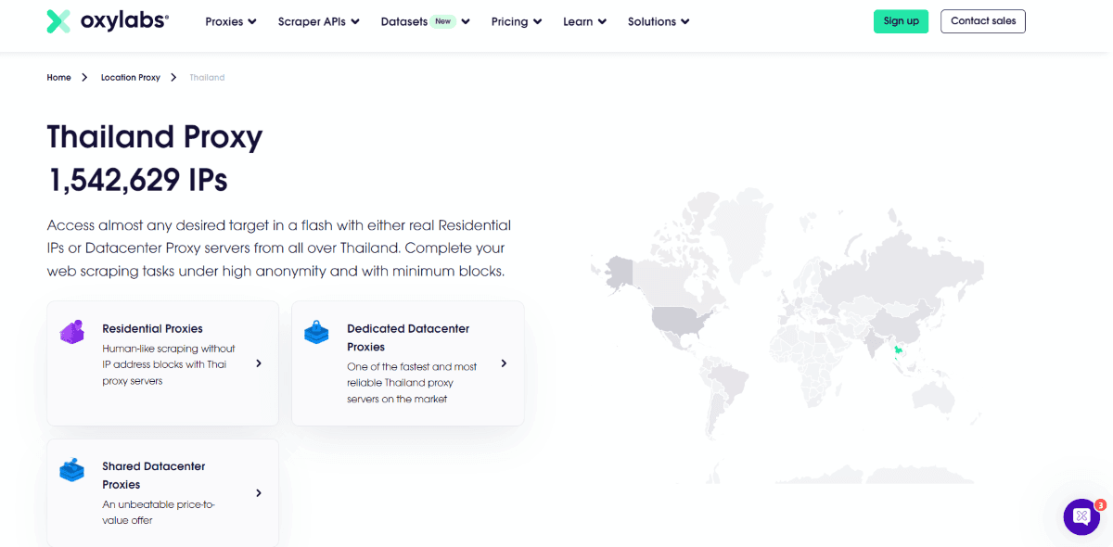Open the Residential Proxies card
The image size is (1113, 547).
(162, 363)
